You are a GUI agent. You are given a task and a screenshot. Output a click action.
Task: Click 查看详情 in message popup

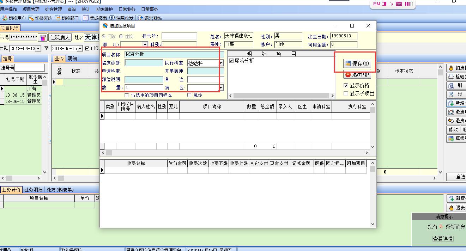pos(443,239)
